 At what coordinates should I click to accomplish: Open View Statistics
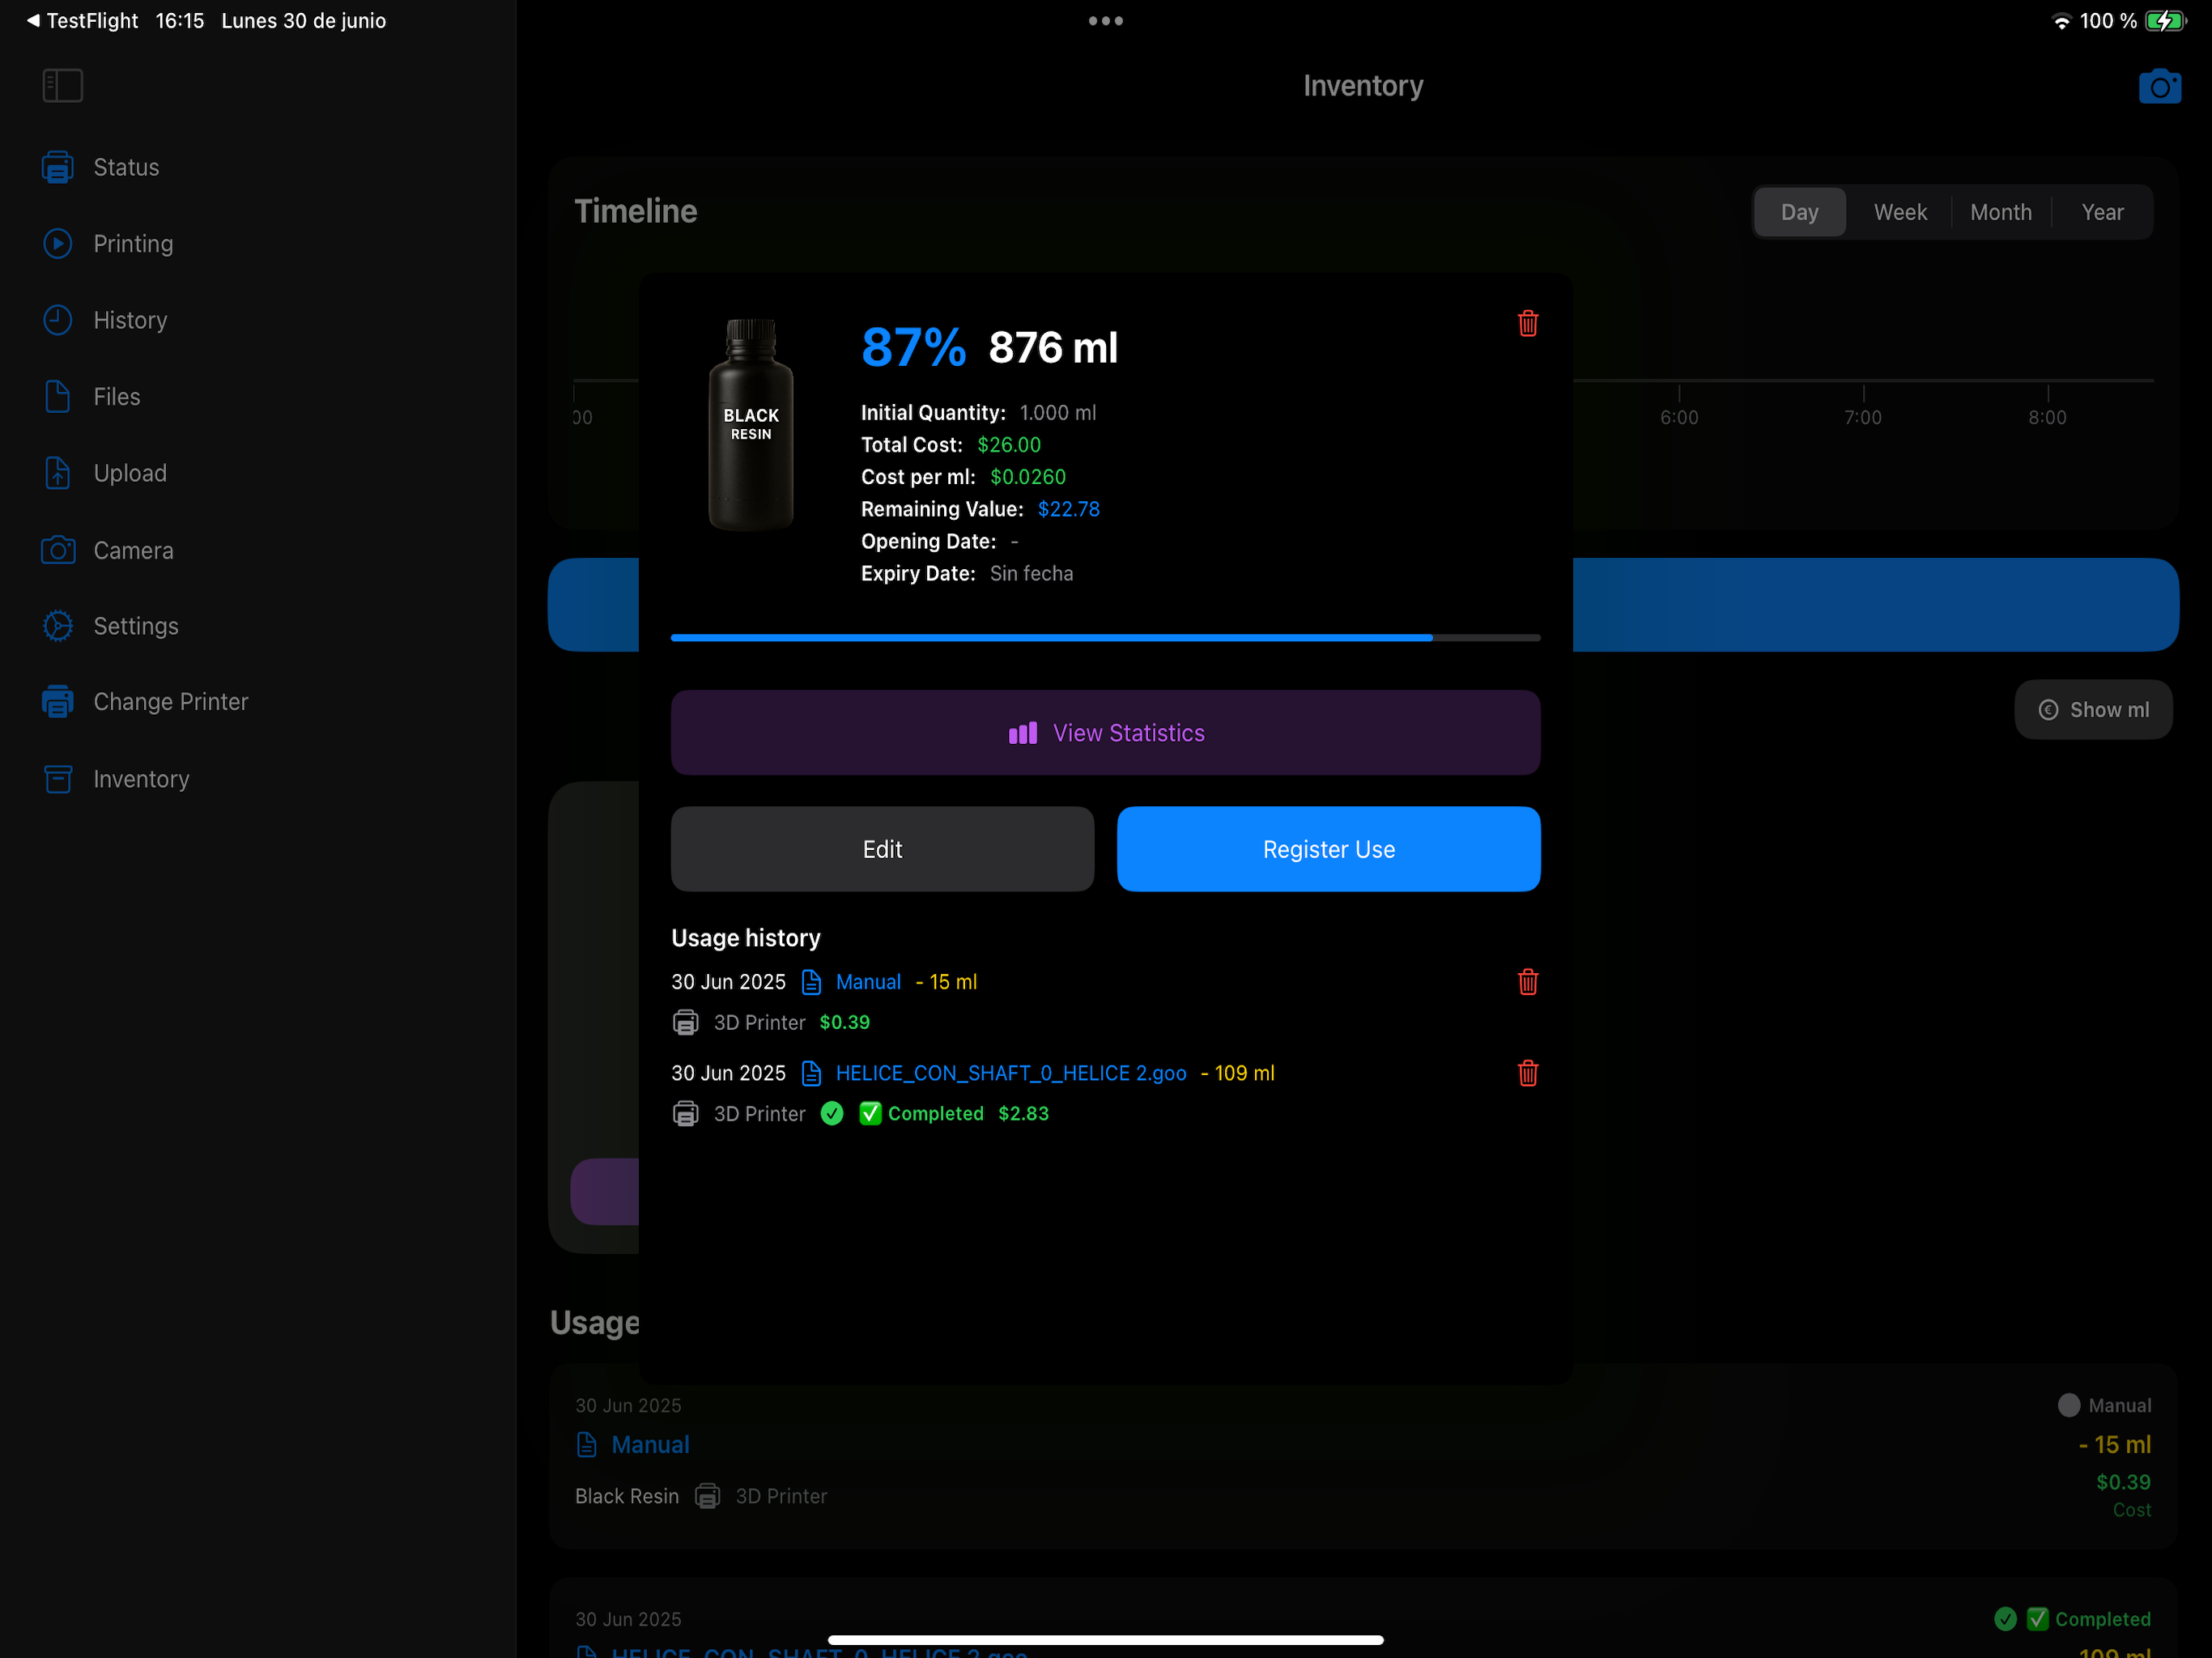tap(1105, 733)
